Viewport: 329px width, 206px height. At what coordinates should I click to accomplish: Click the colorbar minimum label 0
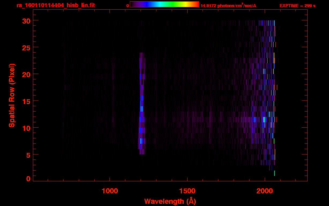tap(128, 6)
